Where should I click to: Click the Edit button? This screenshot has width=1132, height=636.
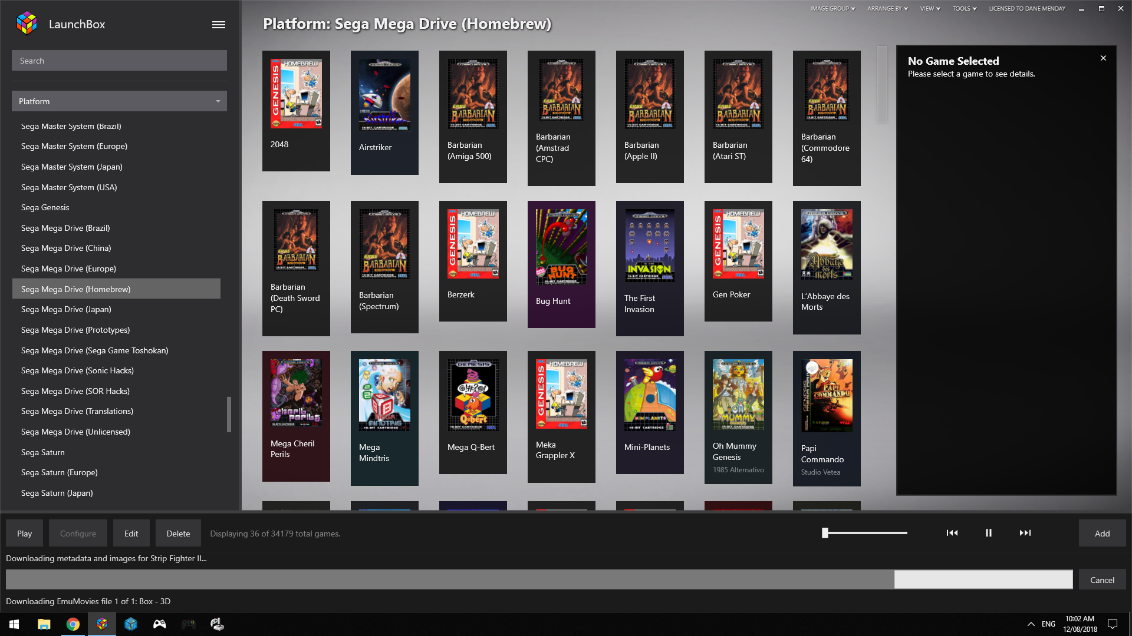pyautogui.click(x=131, y=534)
